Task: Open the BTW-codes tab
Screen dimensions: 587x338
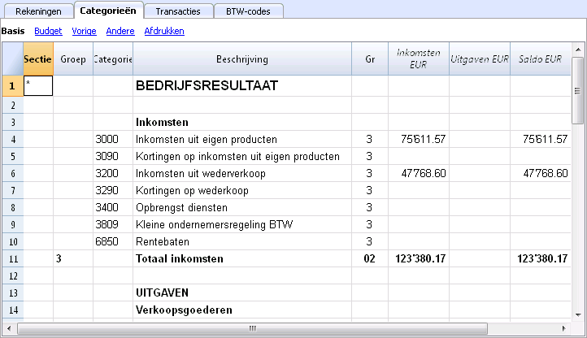Action: point(248,11)
